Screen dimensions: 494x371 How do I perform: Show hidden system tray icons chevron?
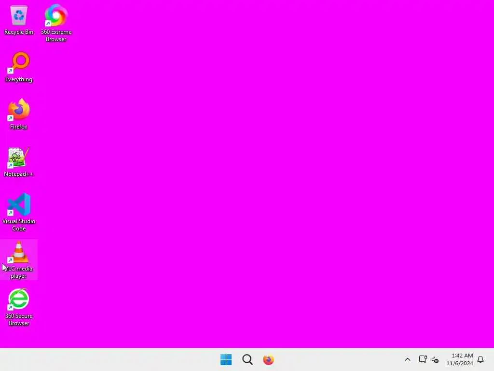point(407,359)
